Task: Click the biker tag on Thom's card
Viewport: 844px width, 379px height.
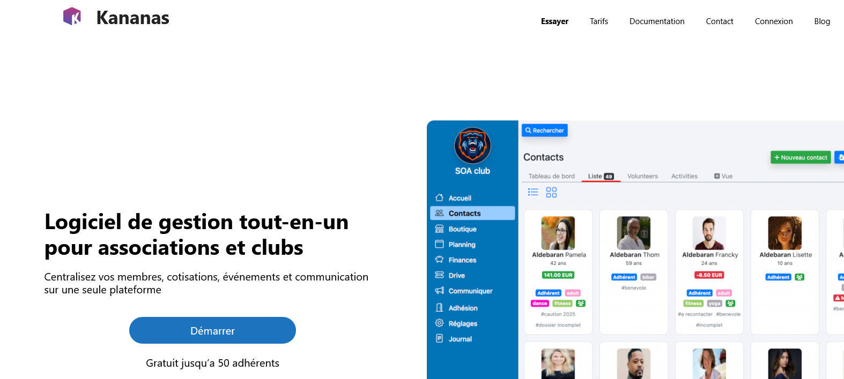Action: pyautogui.click(x=648, y=277)
